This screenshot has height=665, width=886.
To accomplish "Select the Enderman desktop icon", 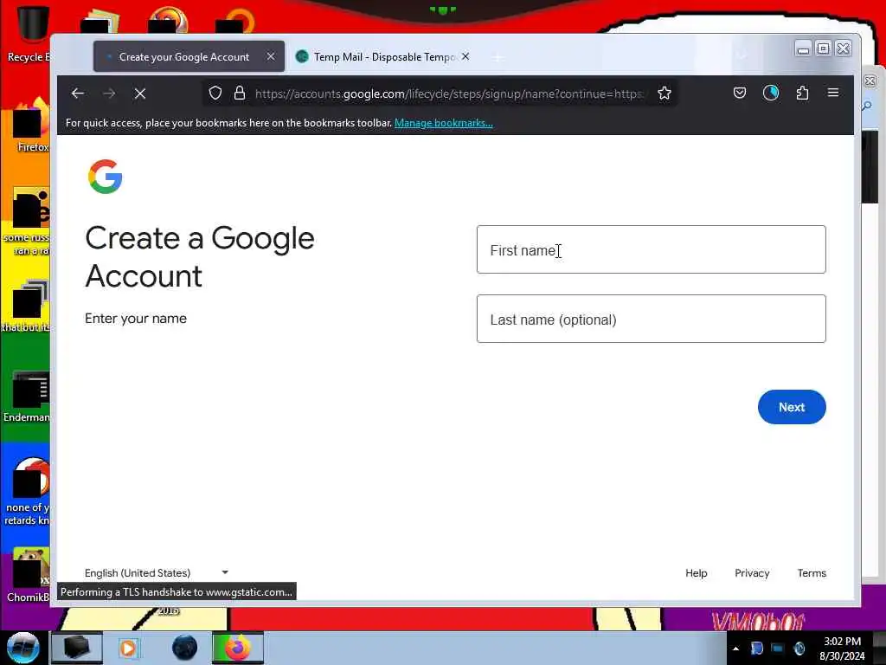I will [29, 397].
